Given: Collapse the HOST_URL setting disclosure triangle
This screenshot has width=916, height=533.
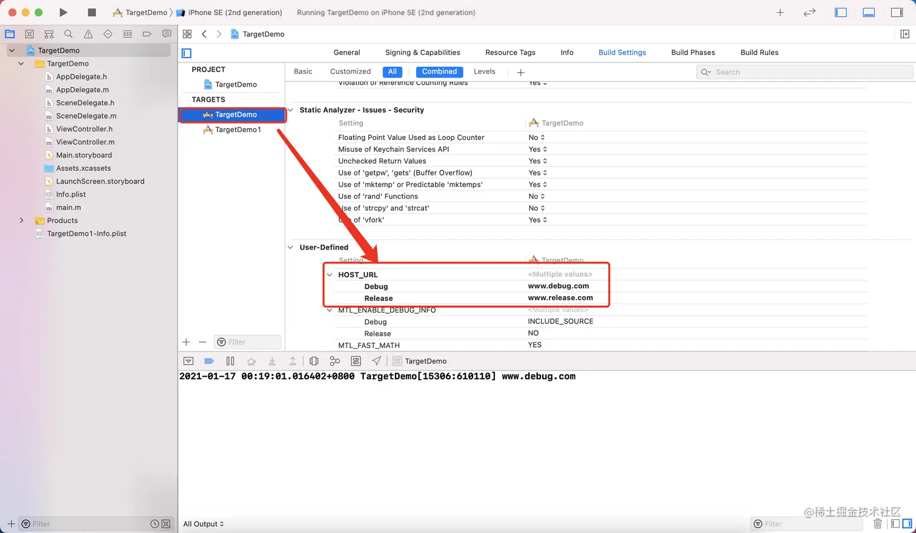Looking at the screenshot, I should pos(330,274).
